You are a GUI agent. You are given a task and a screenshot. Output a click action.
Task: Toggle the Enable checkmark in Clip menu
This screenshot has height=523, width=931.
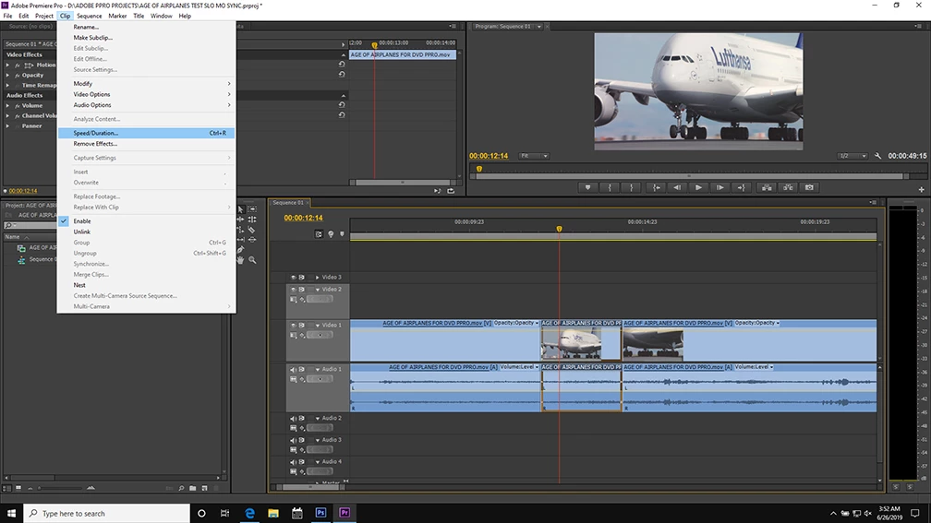[64, 220]
